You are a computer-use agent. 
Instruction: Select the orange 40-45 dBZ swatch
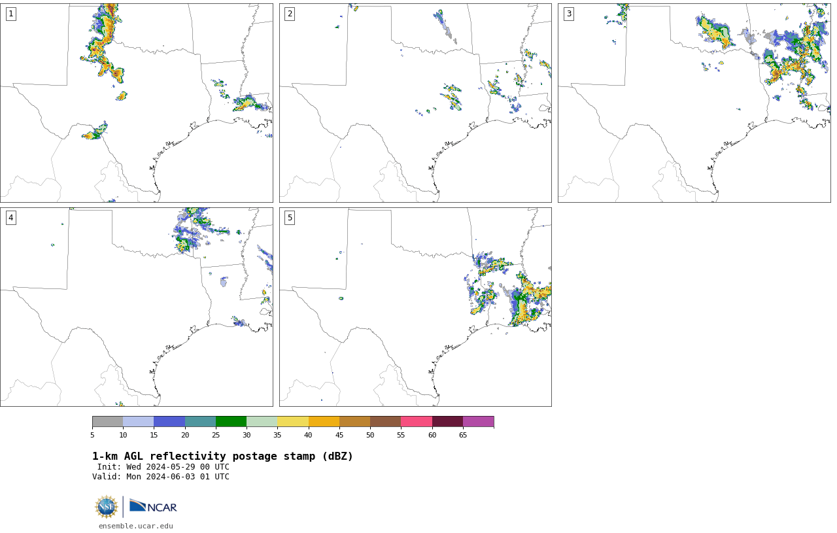(x=324, y=421)
